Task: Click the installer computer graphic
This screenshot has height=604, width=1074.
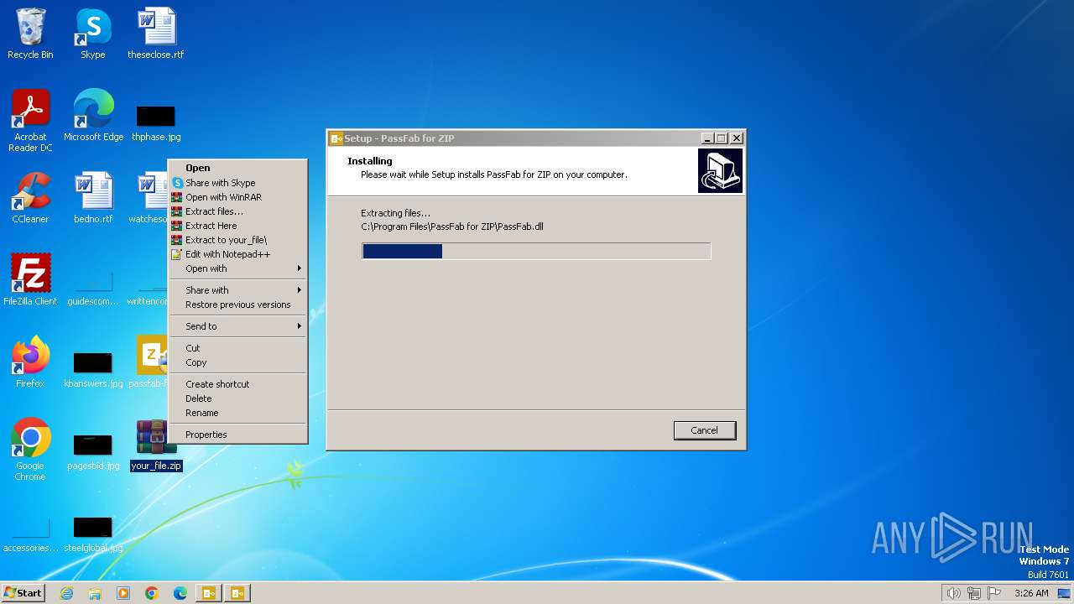Action: [720, 171]
